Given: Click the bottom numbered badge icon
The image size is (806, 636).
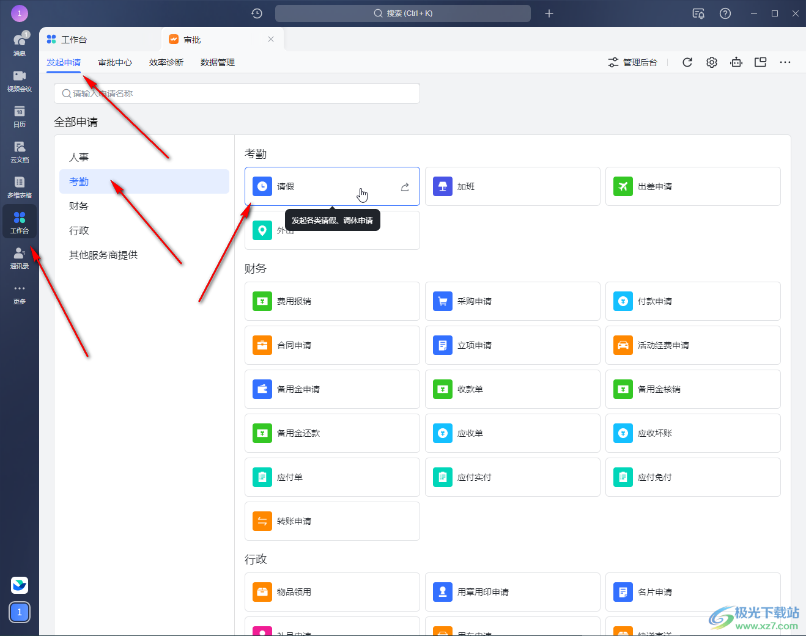Looking at the screenshot, I should (x=20, y=612).
